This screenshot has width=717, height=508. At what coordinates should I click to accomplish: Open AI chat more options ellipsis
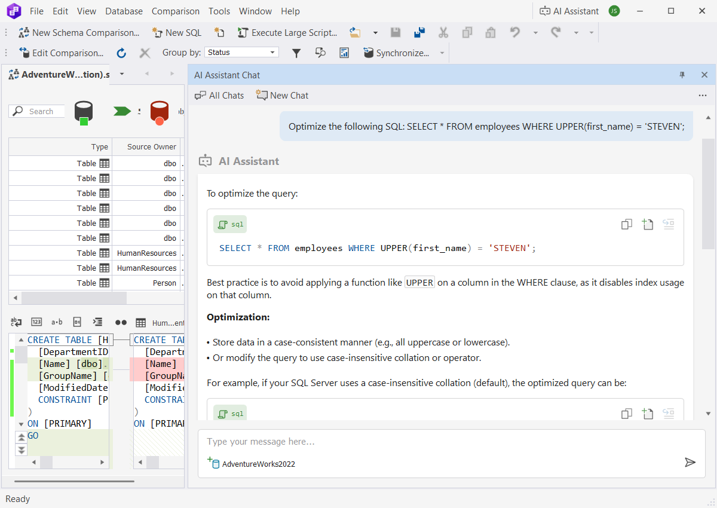[x=703, y=95]
